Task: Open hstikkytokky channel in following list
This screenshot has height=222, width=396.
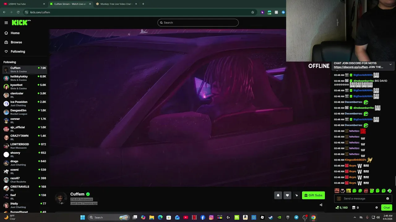Action: (x=25, y=78)
